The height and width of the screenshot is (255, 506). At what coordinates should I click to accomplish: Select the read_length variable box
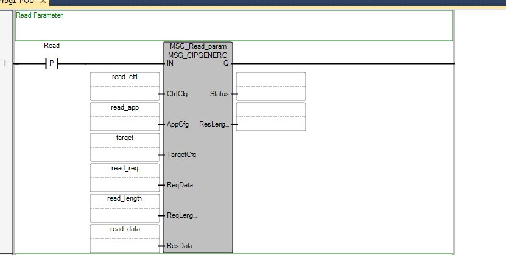pos(125,208)
